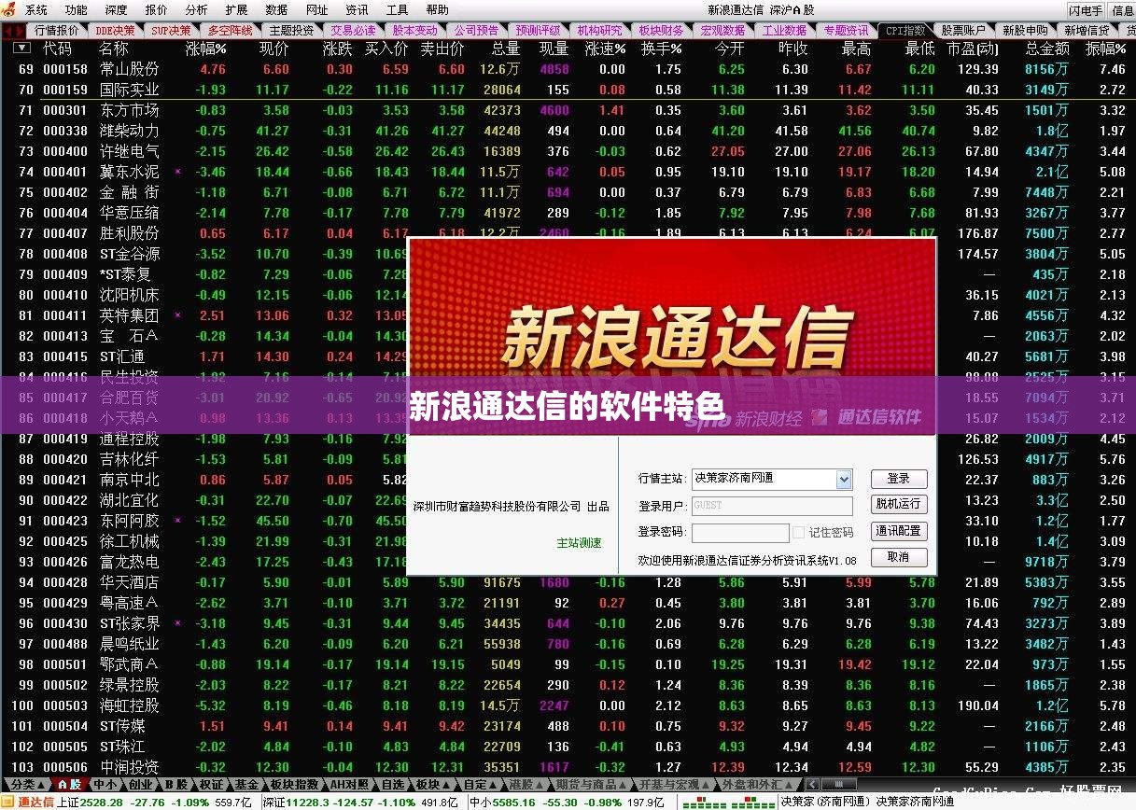The width and height of the screenshot is (1136, 810).
Task: Tick the 记住密码 checkbox
Action: (798, 532)
